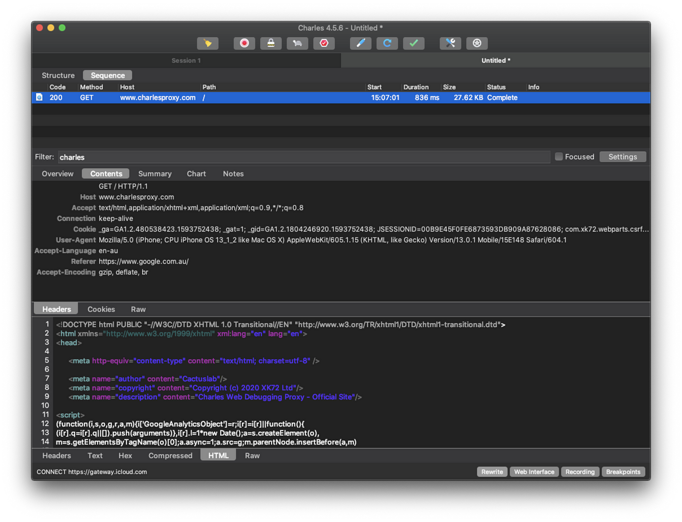
Task: Enable the Focused checkbox
Action: tap(559, 156)
